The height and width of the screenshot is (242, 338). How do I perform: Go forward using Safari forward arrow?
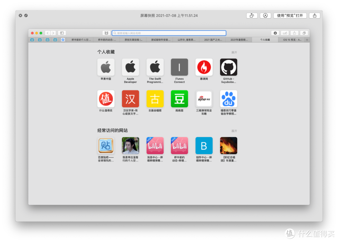(53, 33)
